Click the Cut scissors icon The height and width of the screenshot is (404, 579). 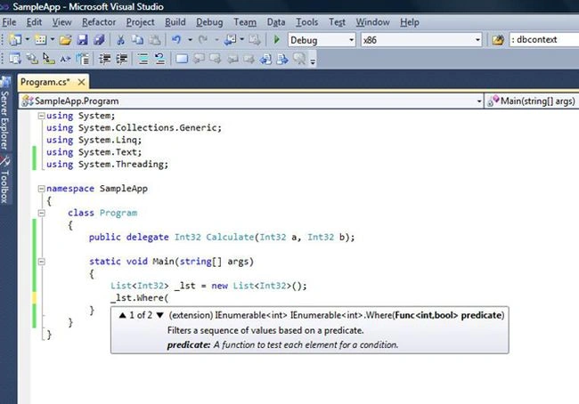[x=120, y=39]
